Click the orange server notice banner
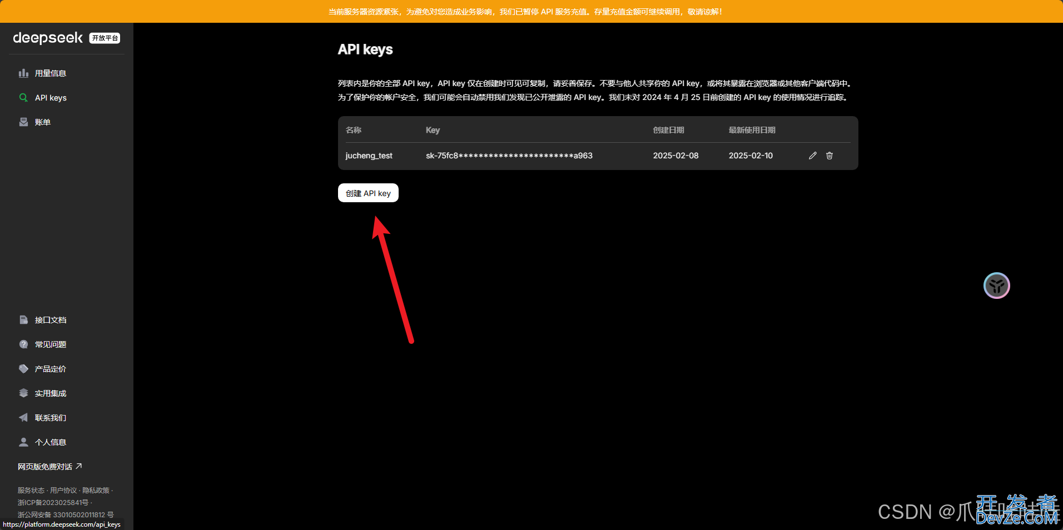Screen dimensions: 1063x530 click(531, 11)
